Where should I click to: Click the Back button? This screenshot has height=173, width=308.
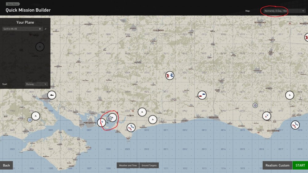click(x=6, y=165)
